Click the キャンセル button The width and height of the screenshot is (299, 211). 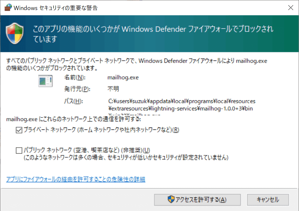(x=268, y=200)
